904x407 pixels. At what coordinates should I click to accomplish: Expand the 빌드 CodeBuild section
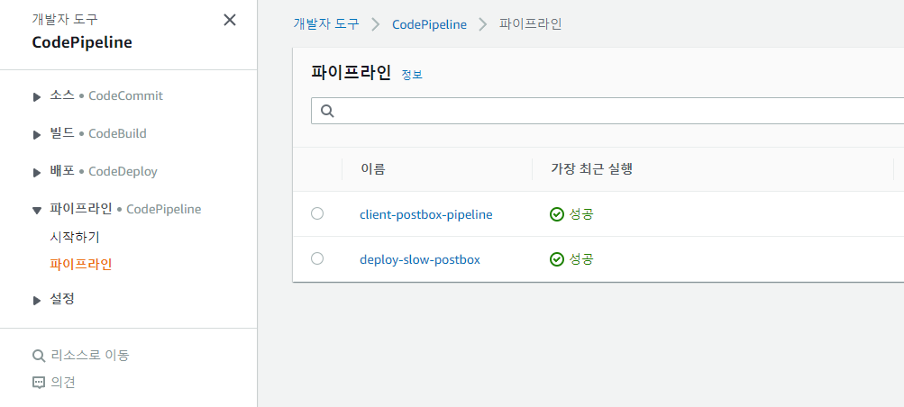[37, 135]
